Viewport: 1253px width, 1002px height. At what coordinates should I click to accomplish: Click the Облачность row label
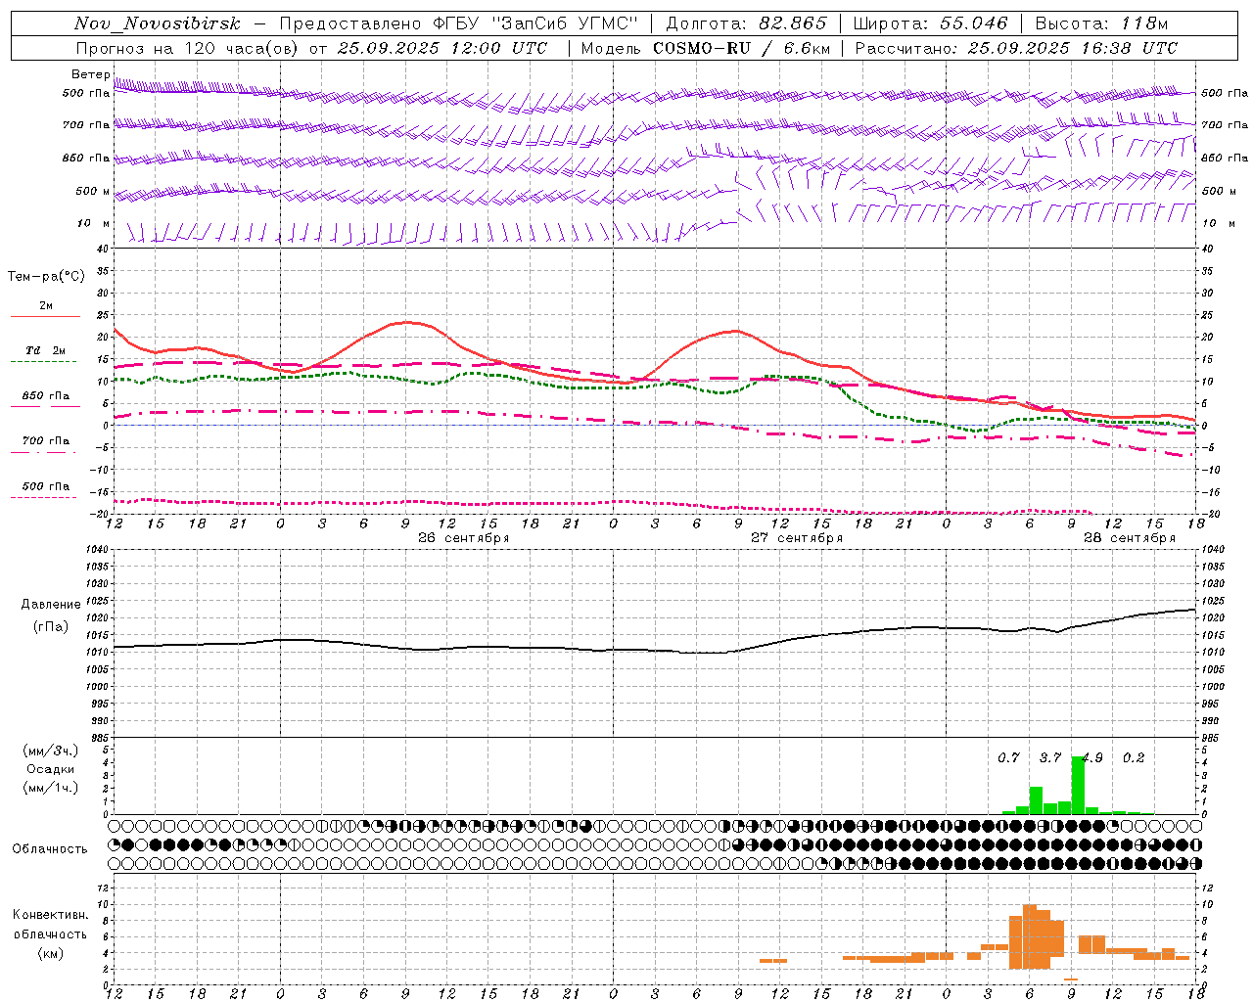point(50,848)
